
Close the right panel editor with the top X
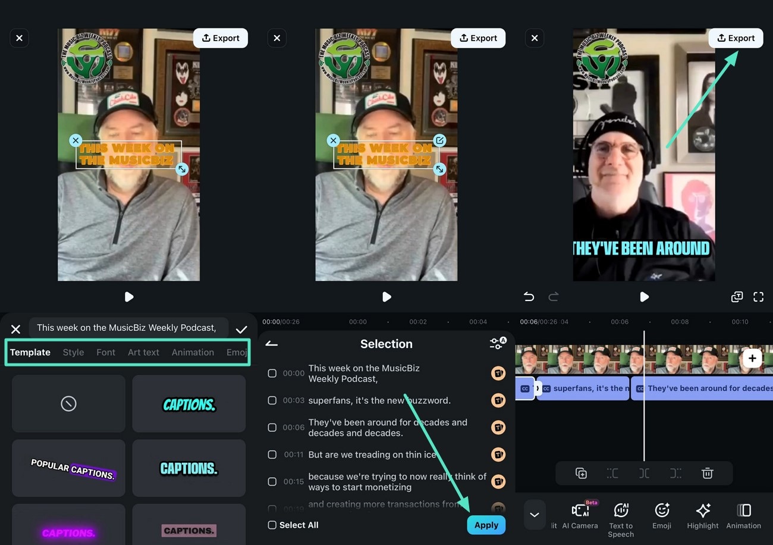point(535,38)
